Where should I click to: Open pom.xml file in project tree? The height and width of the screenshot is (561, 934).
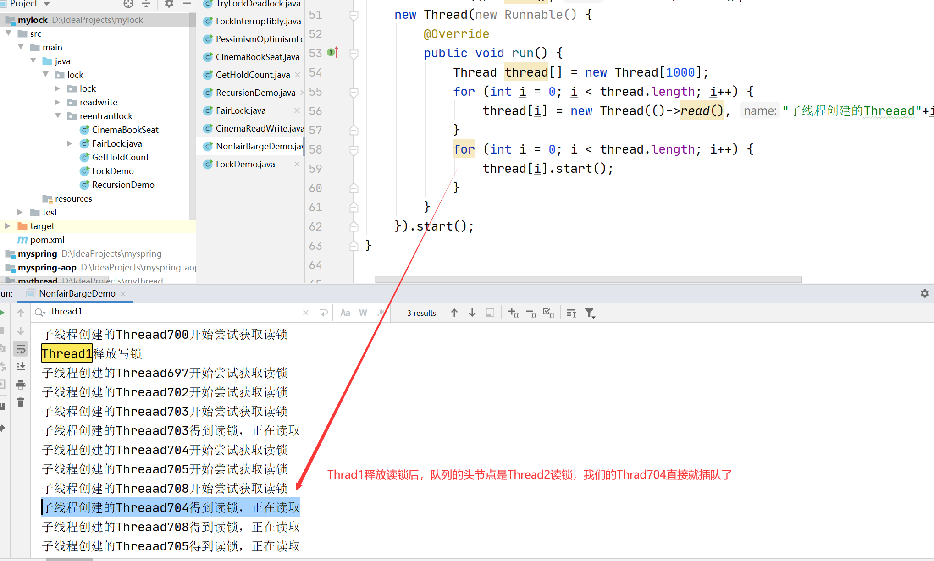[x=47, y=240]
